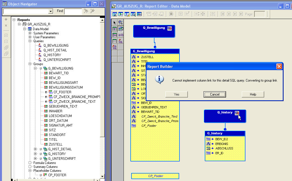The height and width of the screenshot is (181, 292).
Task: Open the Paper Design view icon
Action: [x=133, y=14]
